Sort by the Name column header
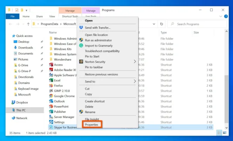Screen dimensions: 233x141 pos(53,32)
